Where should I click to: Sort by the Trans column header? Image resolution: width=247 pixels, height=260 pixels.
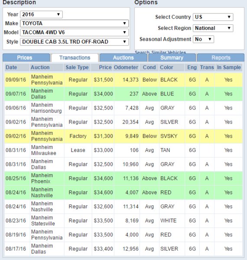point(207,67)
